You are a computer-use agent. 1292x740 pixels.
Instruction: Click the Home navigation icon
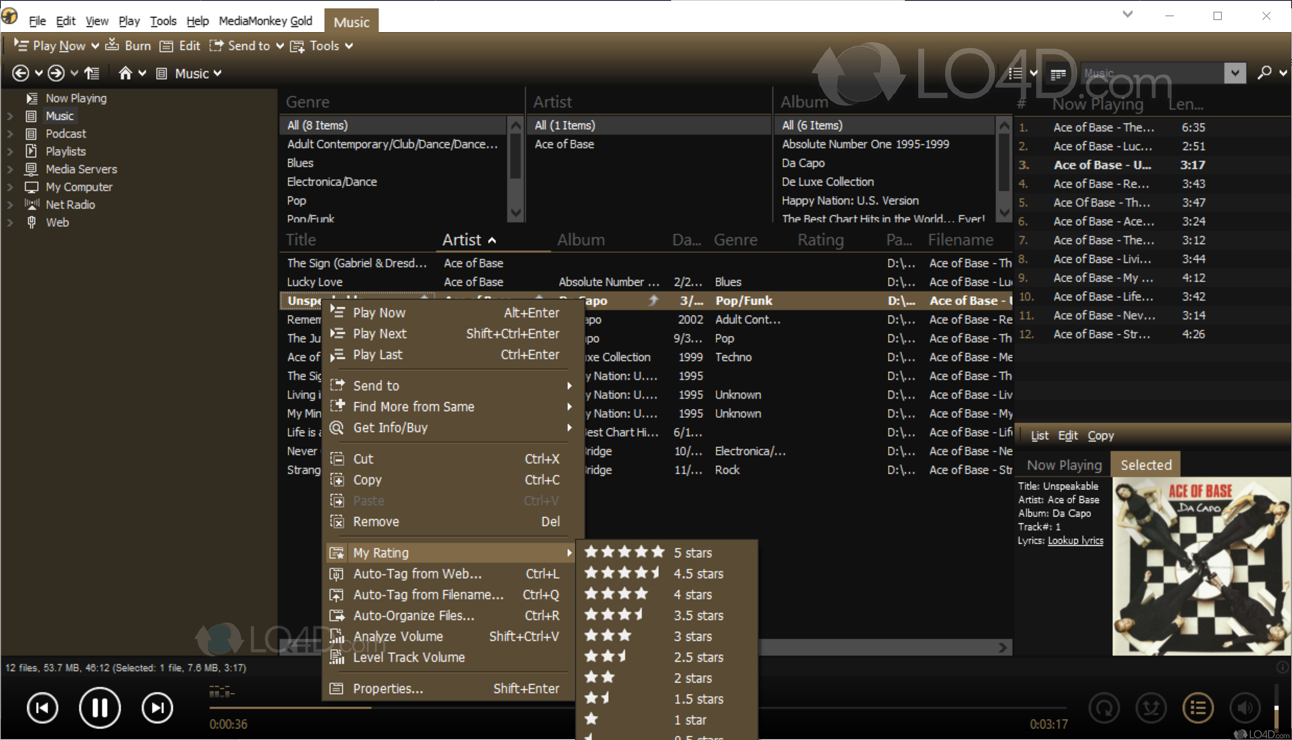(x=125, y=73)
